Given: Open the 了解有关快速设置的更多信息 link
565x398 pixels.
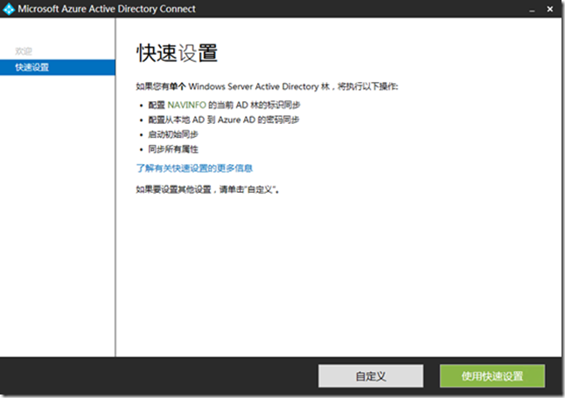Looking at the screenshot, I should click(194, 168).
